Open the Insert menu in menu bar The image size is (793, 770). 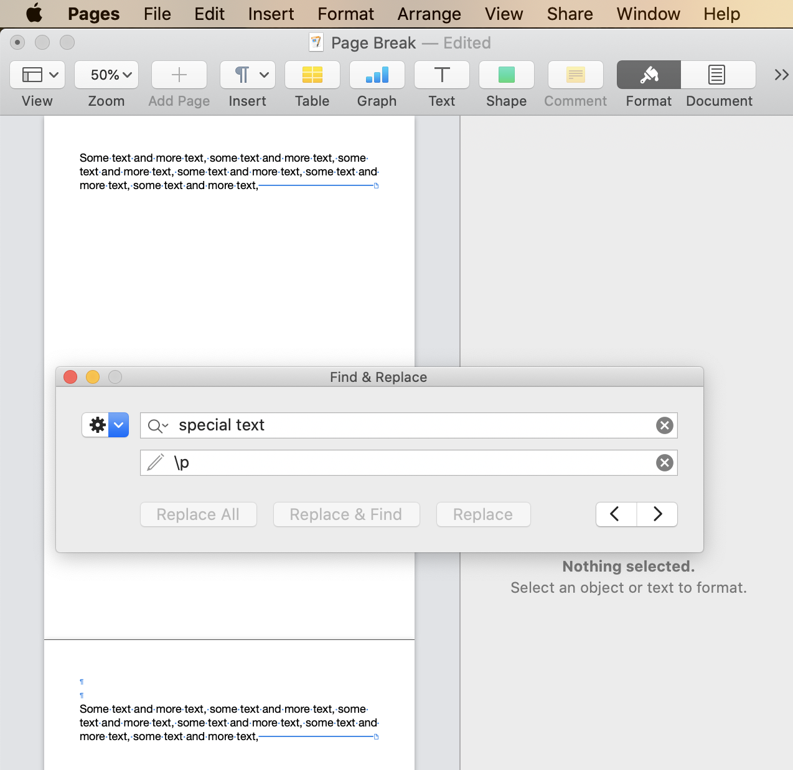271,14
